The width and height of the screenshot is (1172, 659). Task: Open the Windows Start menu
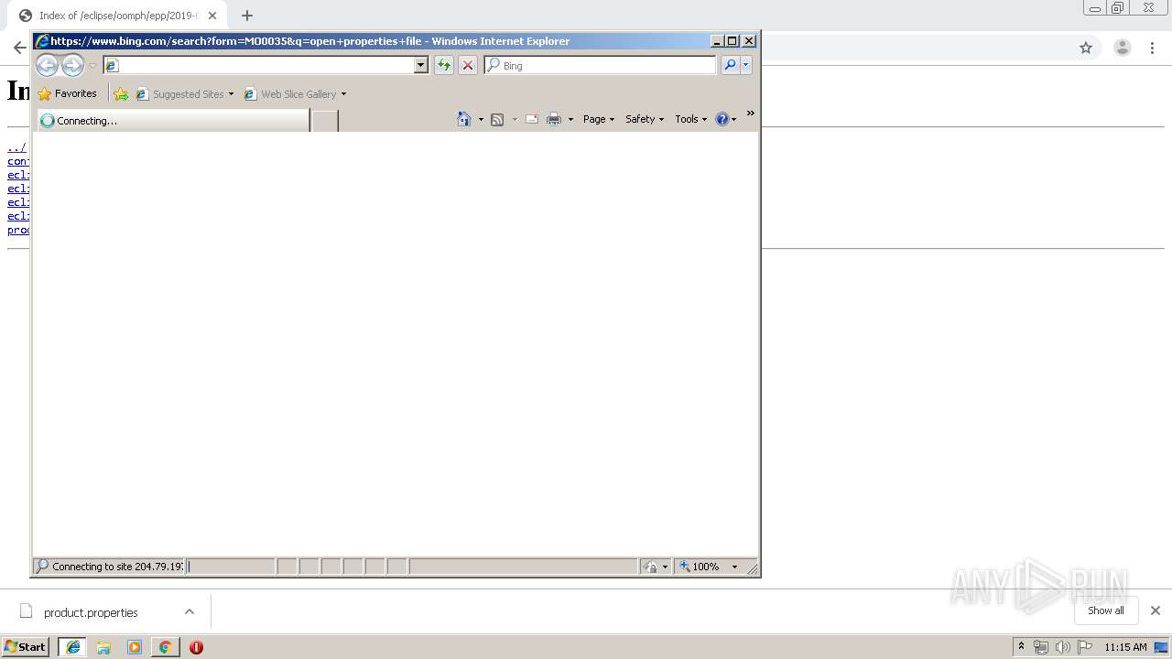coord(26,646)
